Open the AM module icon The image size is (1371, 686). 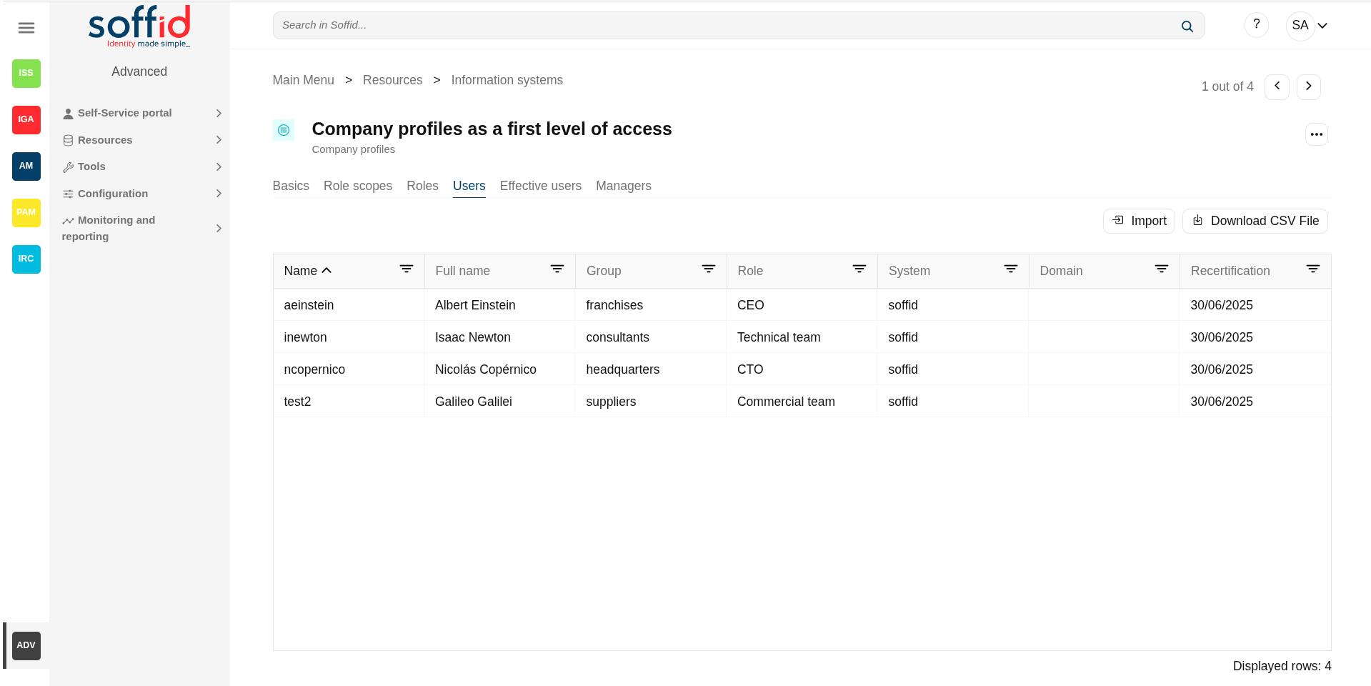tap(26, 166)
